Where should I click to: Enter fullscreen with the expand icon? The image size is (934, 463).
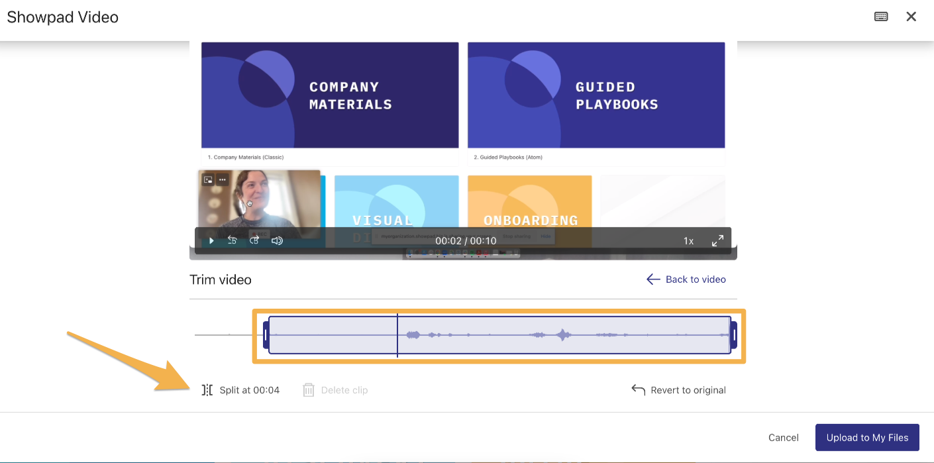[717, 241]
